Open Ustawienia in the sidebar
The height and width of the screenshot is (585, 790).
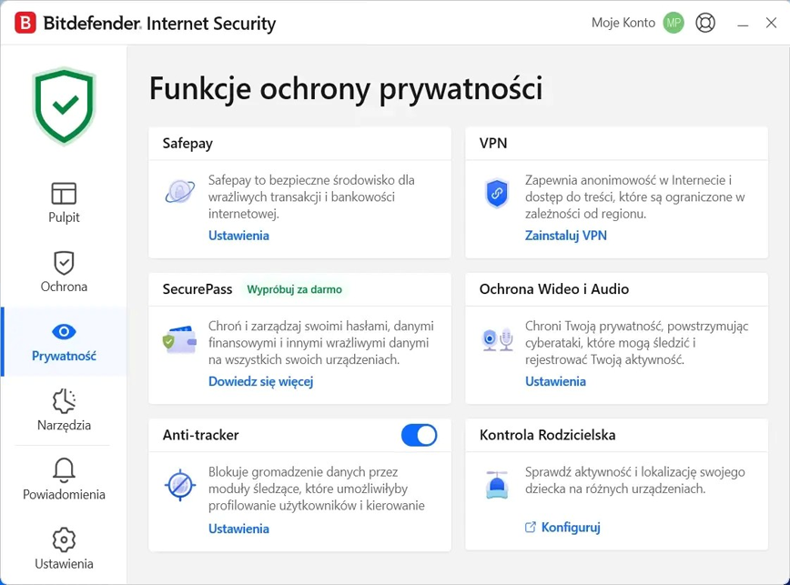click(64, 549)
